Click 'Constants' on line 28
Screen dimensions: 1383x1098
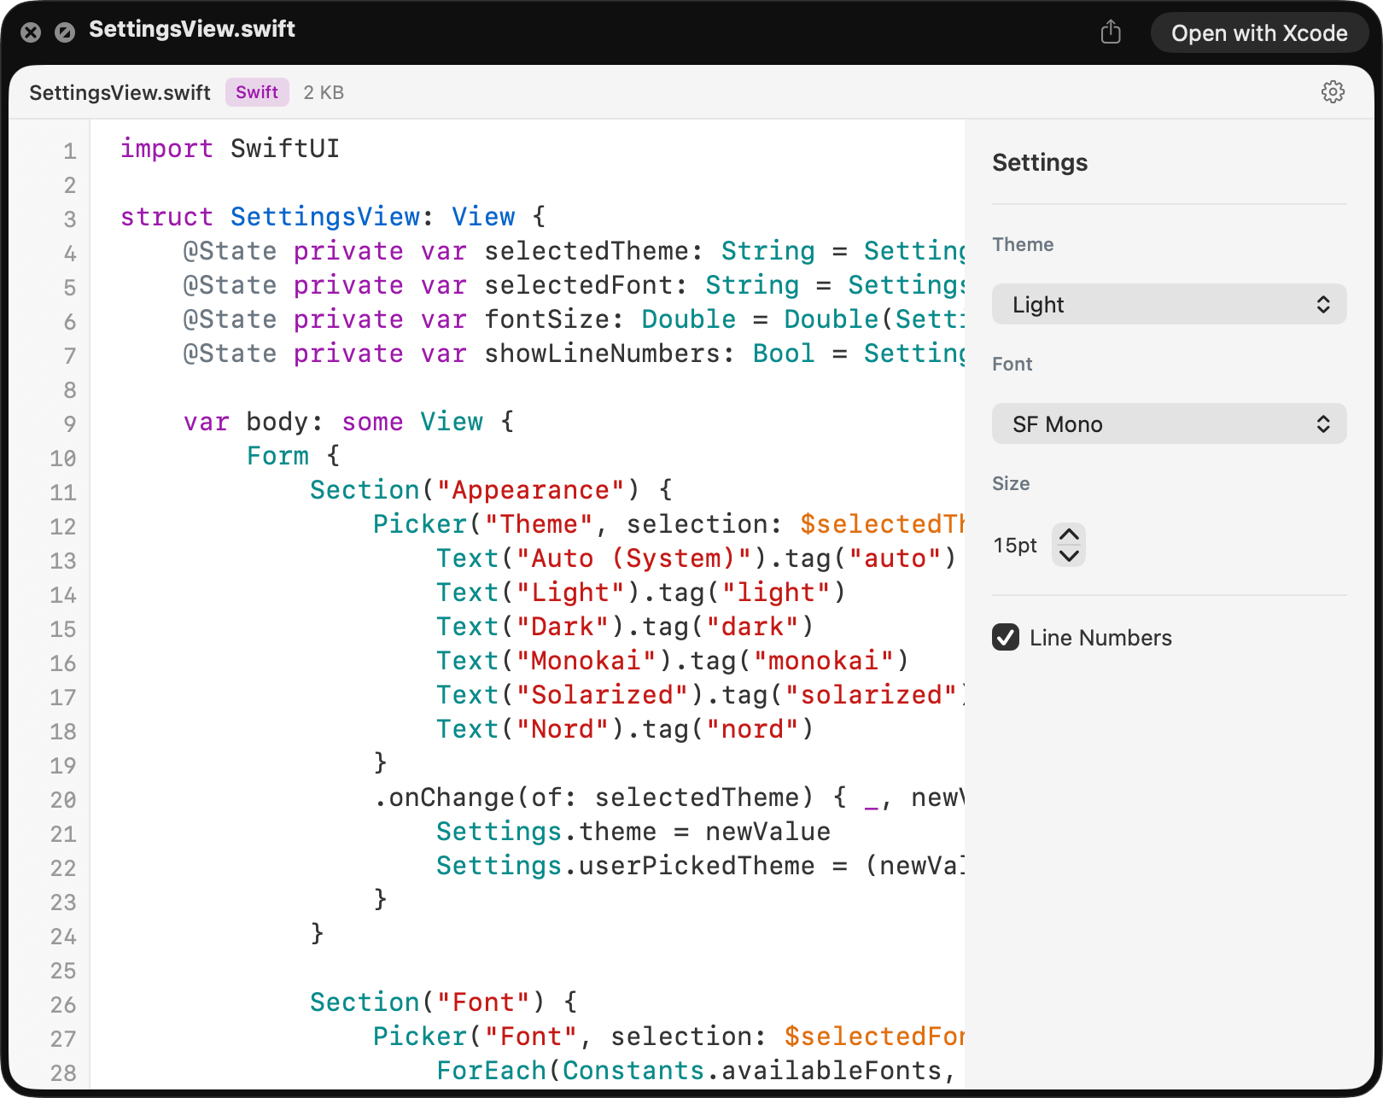[x=633, y=1071]
